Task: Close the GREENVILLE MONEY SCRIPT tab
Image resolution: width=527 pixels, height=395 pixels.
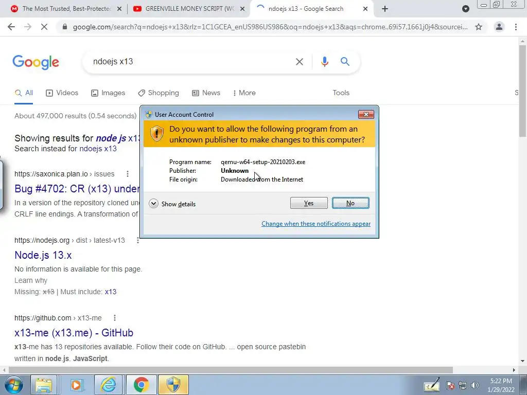Action: pos(242,9)
